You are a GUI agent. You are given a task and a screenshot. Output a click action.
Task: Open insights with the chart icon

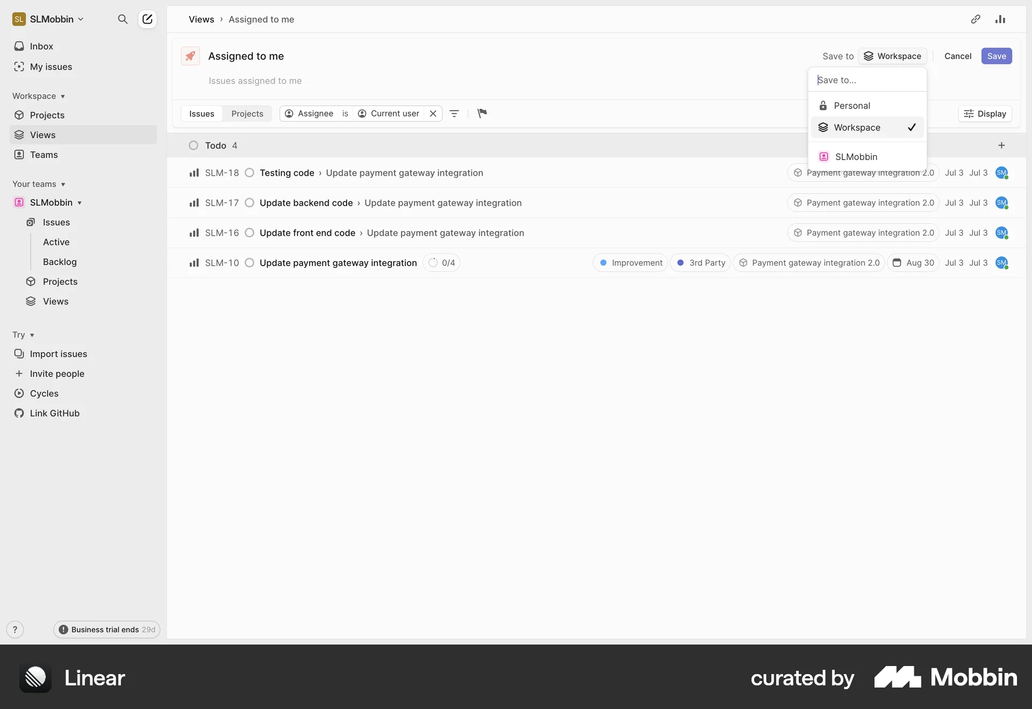[x=1001, y=19]
